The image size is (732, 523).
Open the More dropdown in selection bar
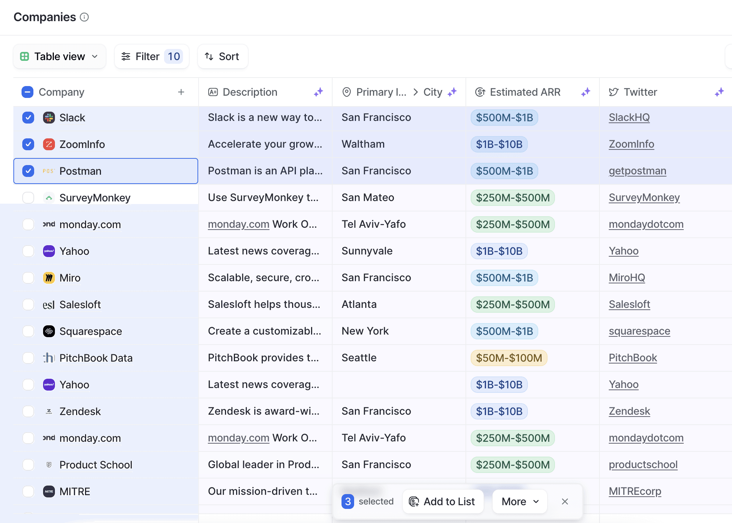520,501
